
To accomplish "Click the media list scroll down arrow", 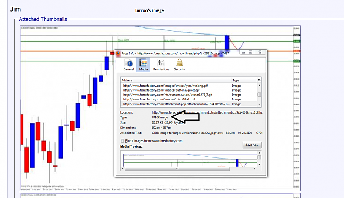I will click(x=259, y=105).
